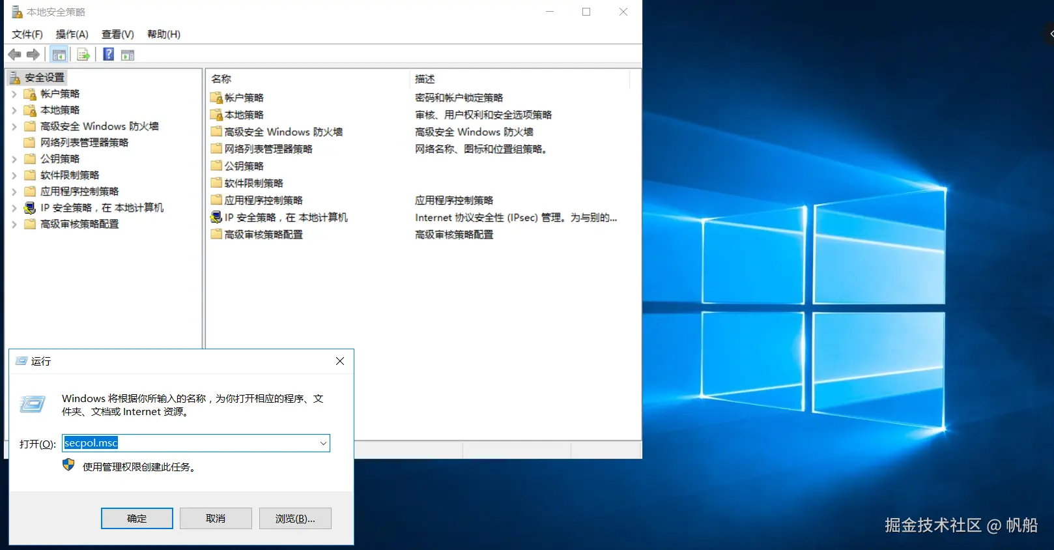Open the 操作(A) menu
The height and width of the screenshot is (550, 1054).
pyautogui.click(x=72, y=34)
